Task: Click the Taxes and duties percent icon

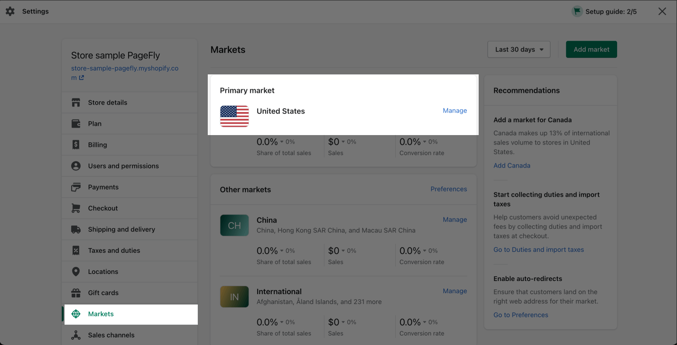Action: [x=76, y=250]
